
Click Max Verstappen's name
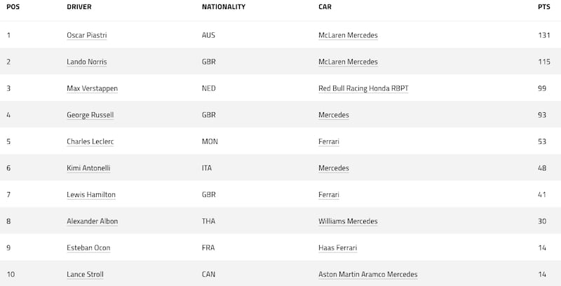pyautogui.click(x=92, y=88)
